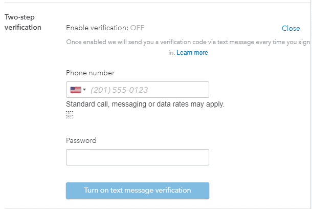This screenshot has height=209, width=312.
Task: Focus the Phone number input field
Action: click(147, 90)
